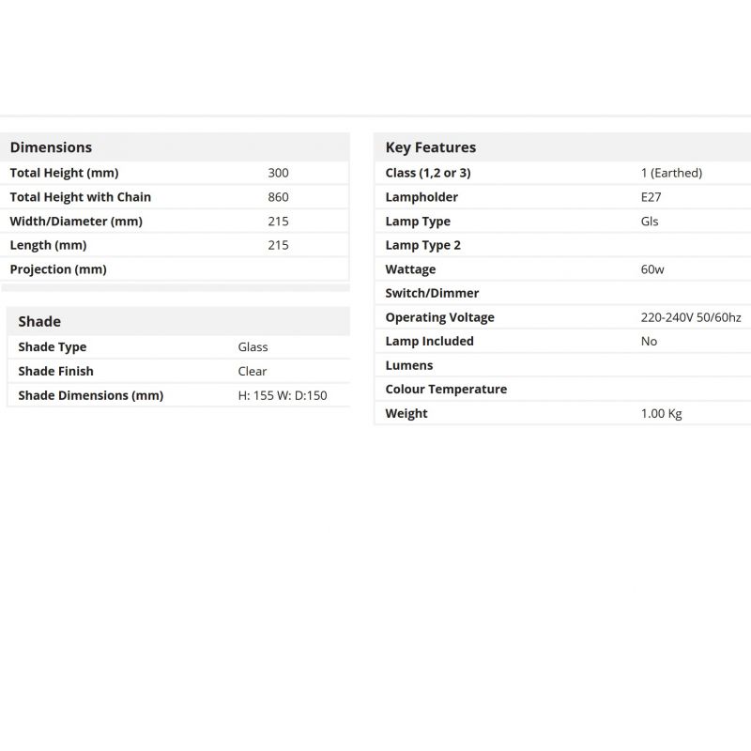The height and width of the screenshot is (751, 751).
Task: Click the Switch/Dimmer row label
Action: 432,294
